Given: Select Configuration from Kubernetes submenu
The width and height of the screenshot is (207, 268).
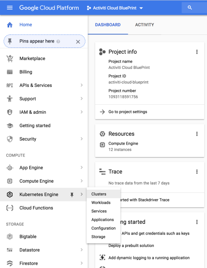Looking at the screenshot, I should 104,228.
